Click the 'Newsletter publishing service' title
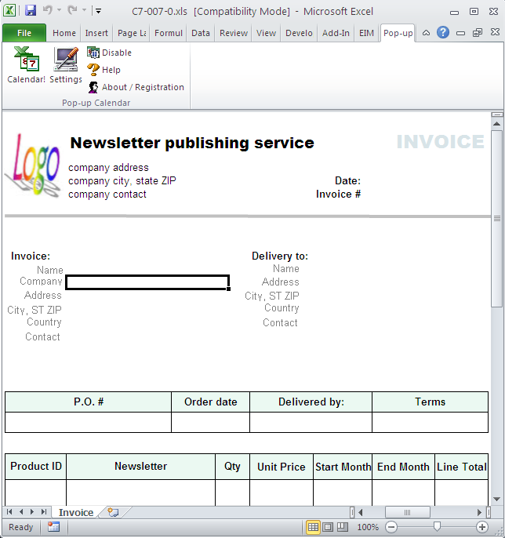This screenshot has height=538, width=505. pos(192,143)
